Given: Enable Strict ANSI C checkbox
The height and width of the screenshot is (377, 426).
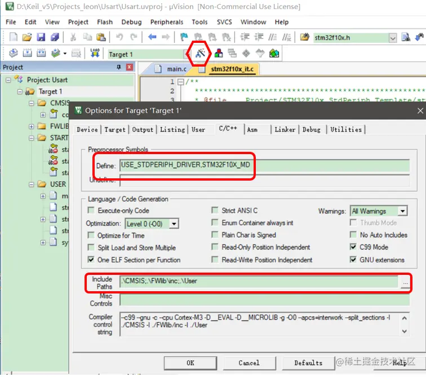Looking at the screenshot, I should click(215, 210).
